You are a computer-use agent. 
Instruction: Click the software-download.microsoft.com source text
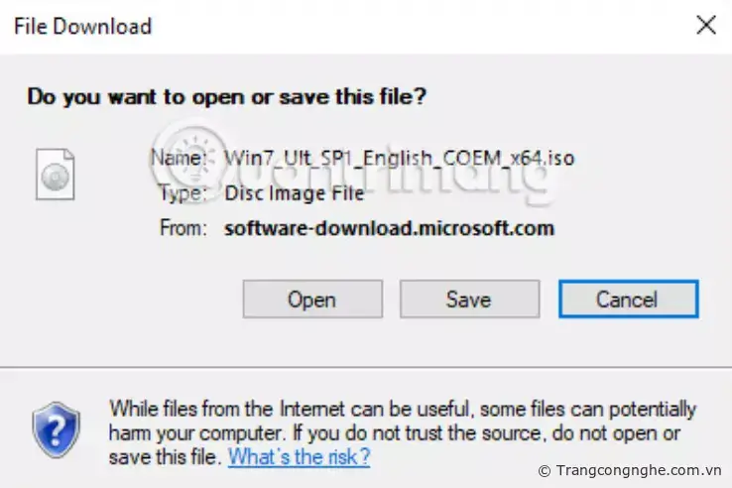(389, 228)
